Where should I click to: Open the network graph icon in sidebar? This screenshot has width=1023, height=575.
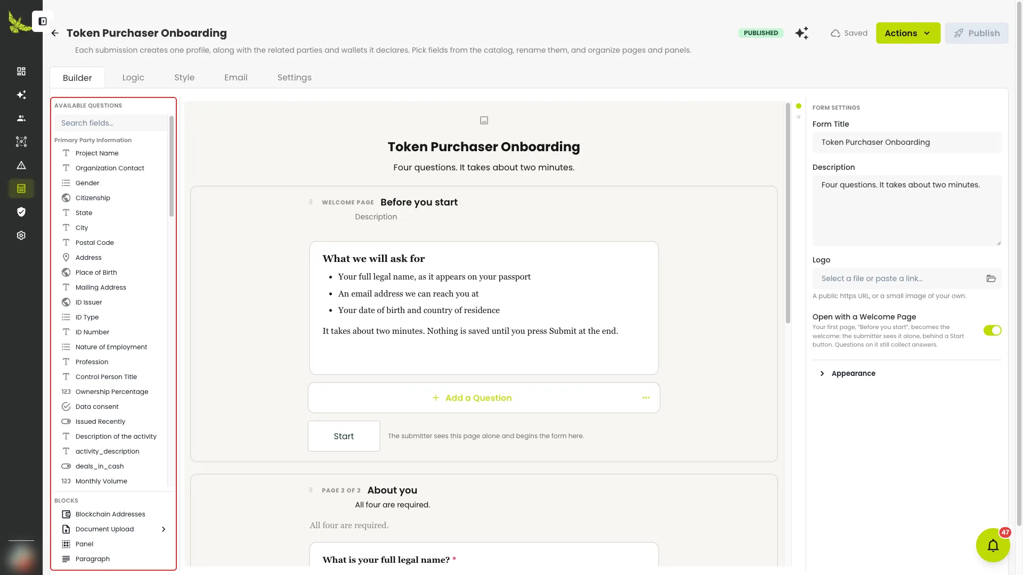(x=21, y=142)
